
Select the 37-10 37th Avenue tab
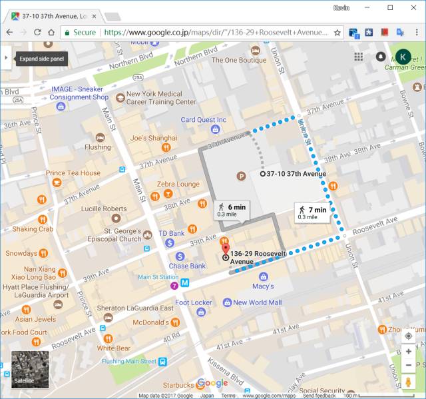point(54,16)
